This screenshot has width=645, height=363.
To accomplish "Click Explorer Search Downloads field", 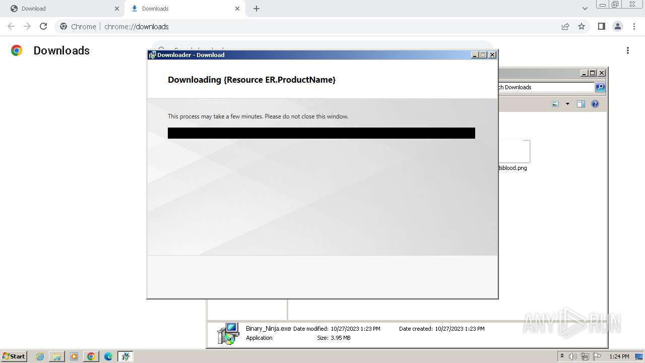I will 546,87.
